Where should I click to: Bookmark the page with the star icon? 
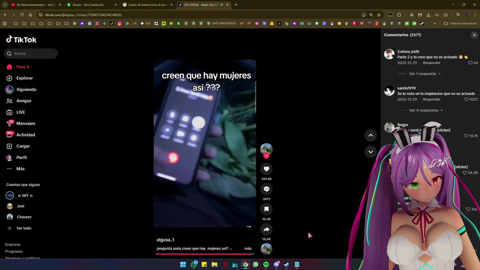click(x=379, y=15)
